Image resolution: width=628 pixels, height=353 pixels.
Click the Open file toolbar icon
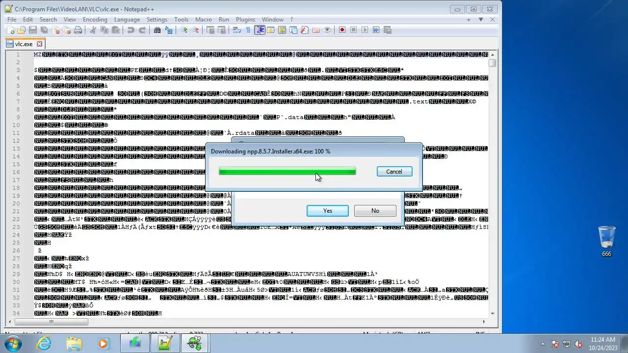[x=22, y=30]
